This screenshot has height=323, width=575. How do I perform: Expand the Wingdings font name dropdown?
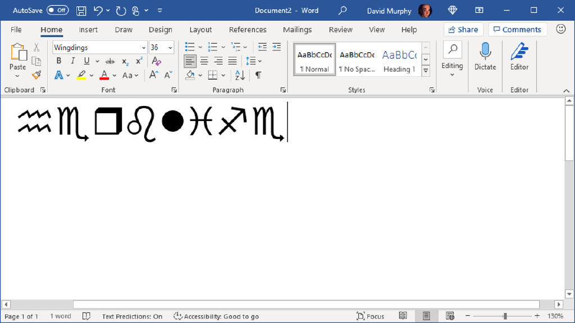point(144,48)
